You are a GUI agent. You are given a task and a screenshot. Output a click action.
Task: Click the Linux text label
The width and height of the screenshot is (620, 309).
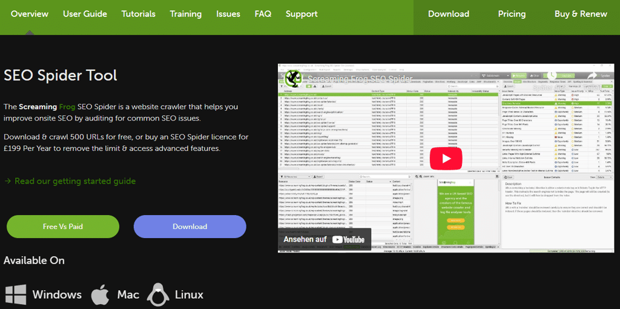tap(189, 294)
